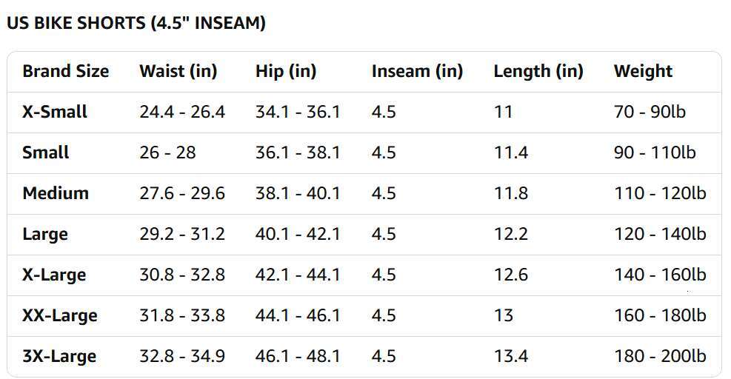The image size is (731, 379).
Task: Click the US BIKE SHORTS chart title
Action: [136, 23]
